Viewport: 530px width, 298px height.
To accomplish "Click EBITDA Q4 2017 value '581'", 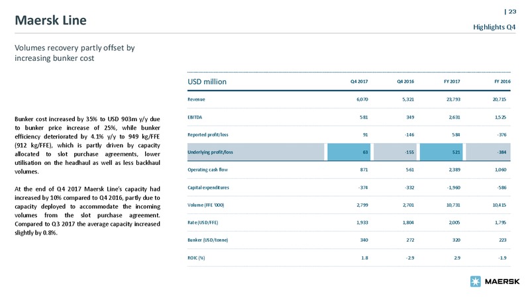I will [x=364, y=117].
